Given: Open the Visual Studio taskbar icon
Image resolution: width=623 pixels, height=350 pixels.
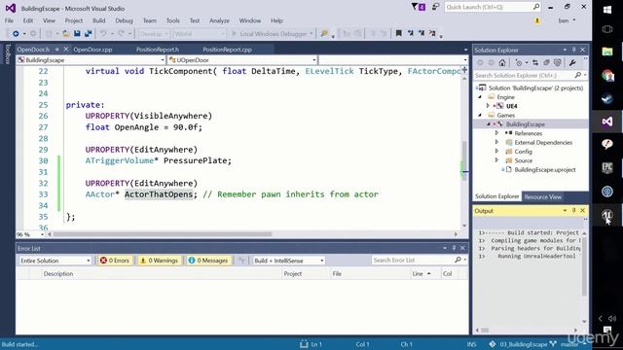Looking at the screenshot, I should [607, 122].
